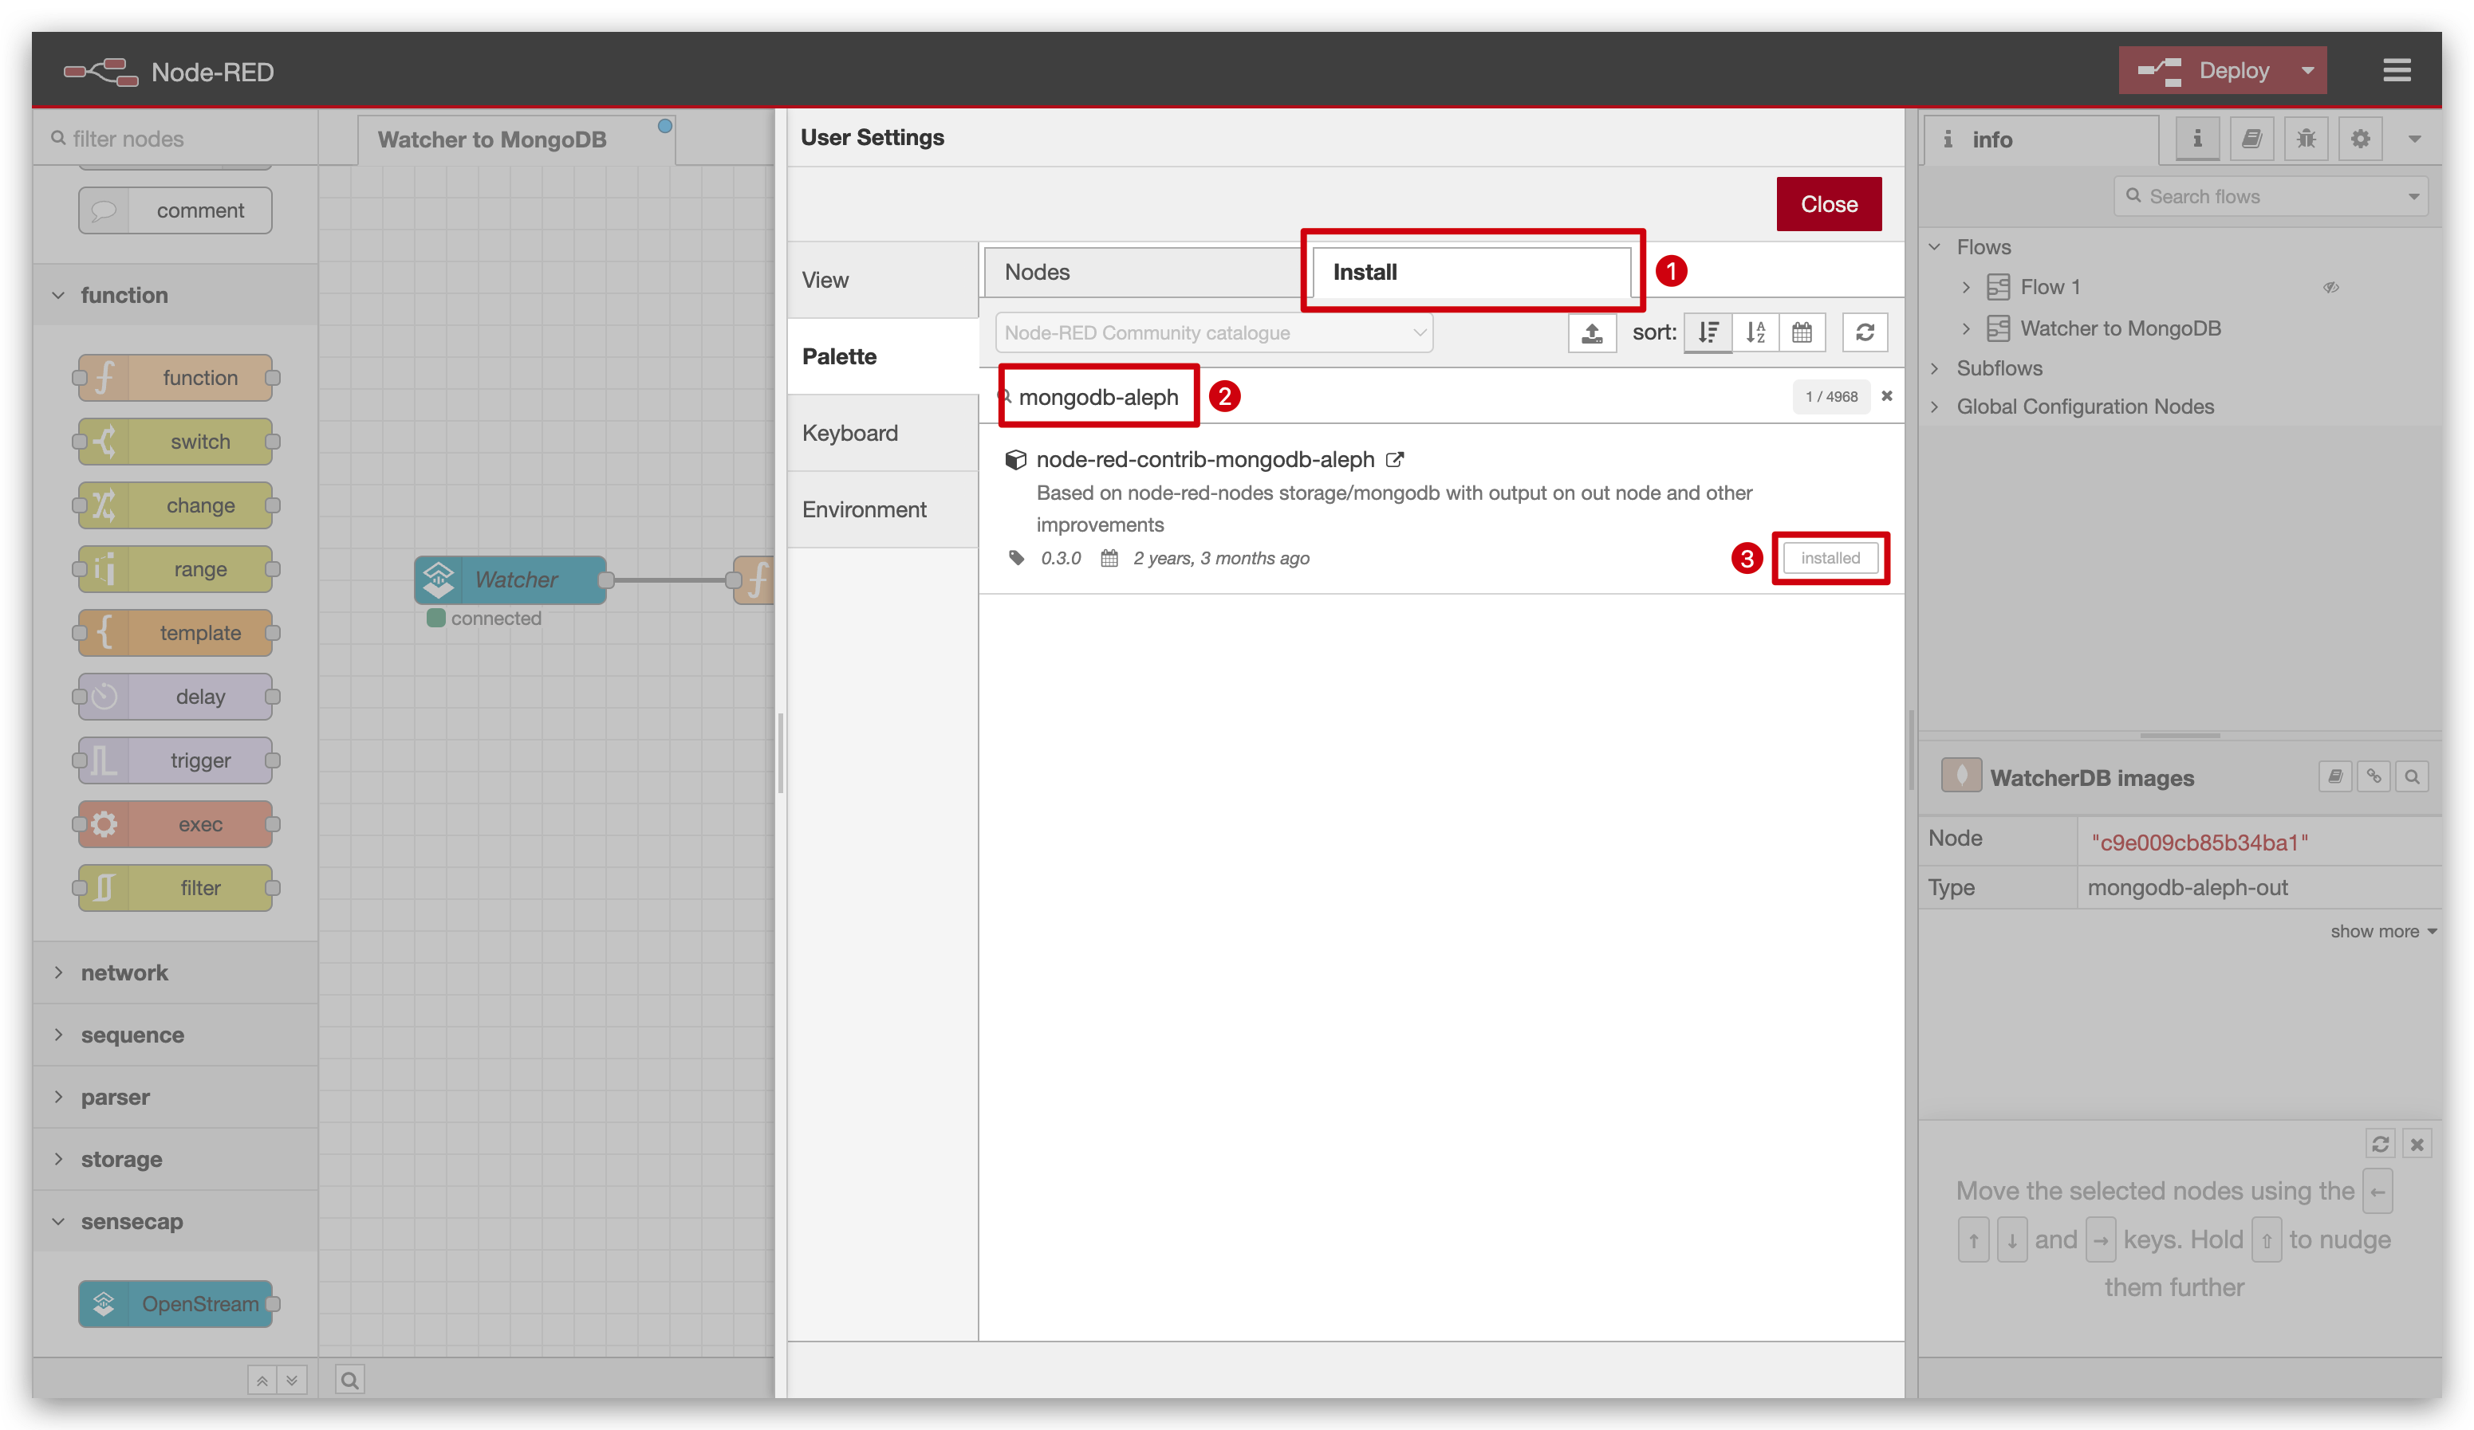2474x1430 pixels.
Task: Expand the network palette category
Action: pyautogui.click(x=175, y=972)
